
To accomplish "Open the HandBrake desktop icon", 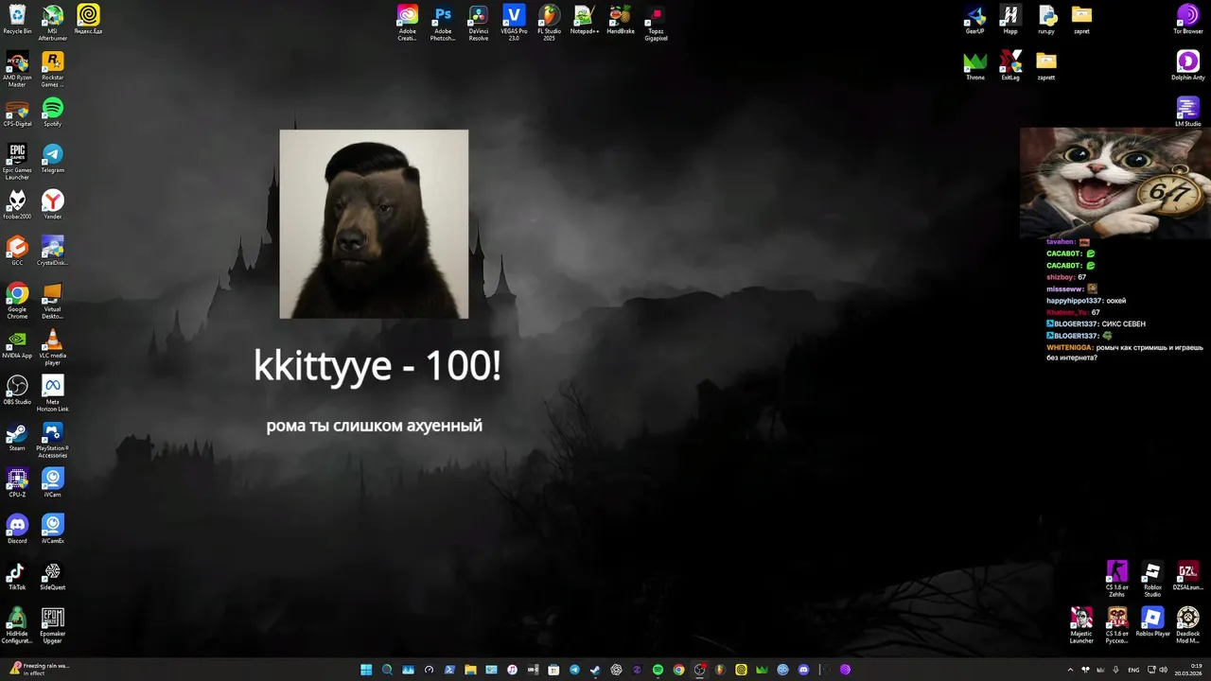I will (621, 19).
